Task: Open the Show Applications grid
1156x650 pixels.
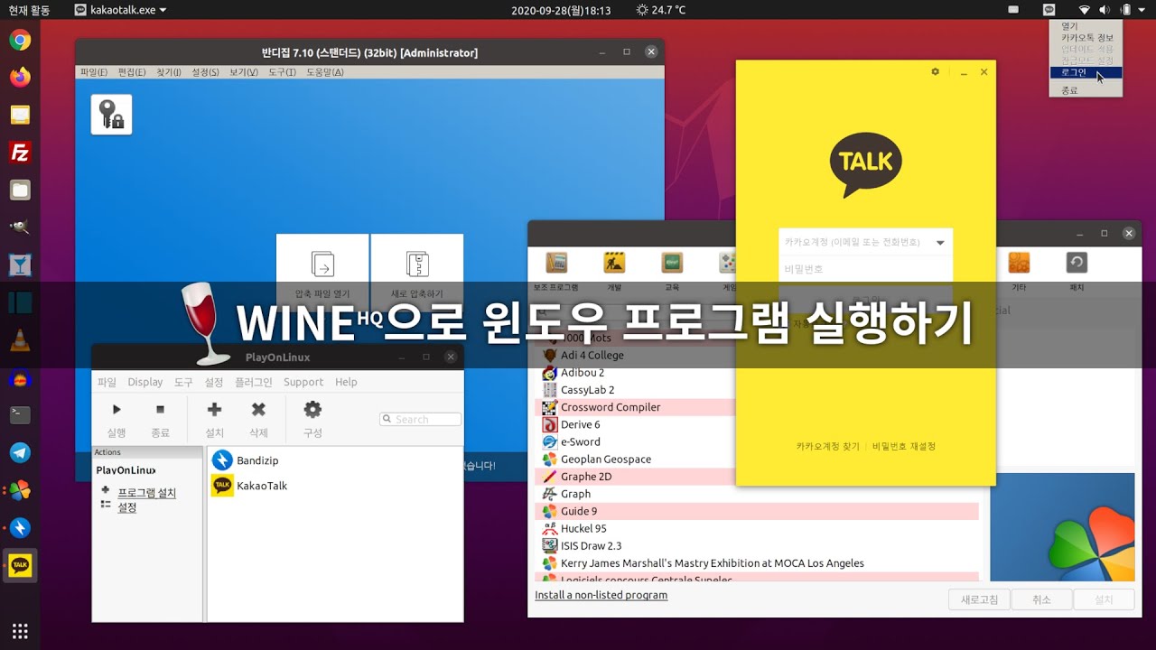Action: [20, 630]
